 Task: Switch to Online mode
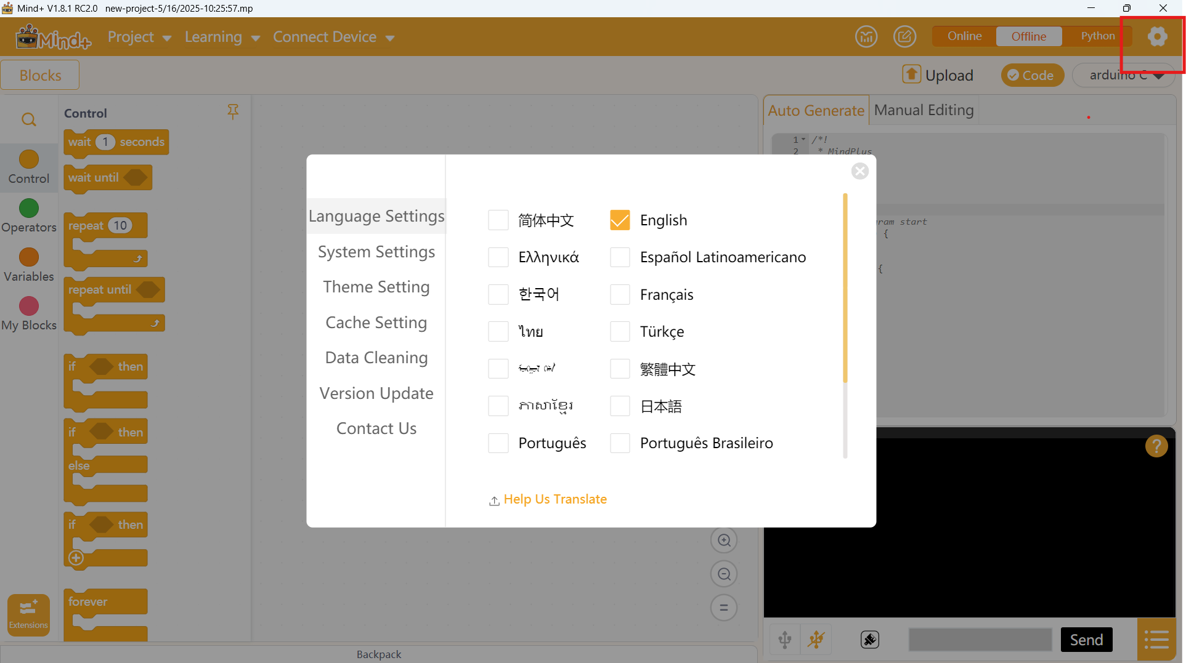[x=964, y=36]
